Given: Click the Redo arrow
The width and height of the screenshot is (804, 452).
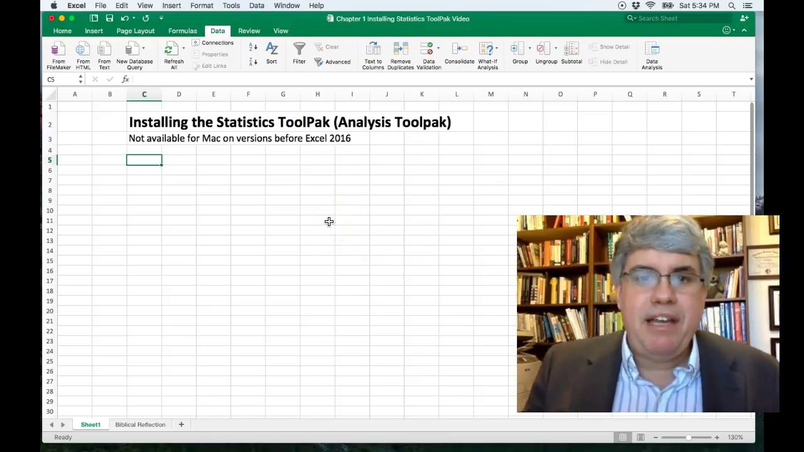Looking at the screenshot, I should [145, 18].
